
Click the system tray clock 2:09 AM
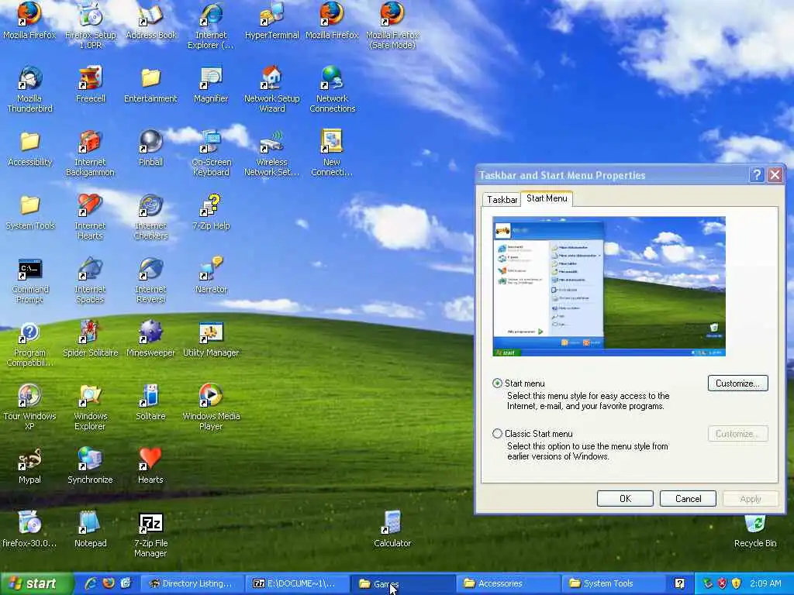[765, 583]
